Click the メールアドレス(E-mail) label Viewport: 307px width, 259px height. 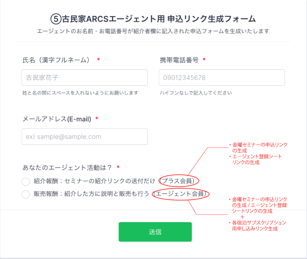(x=57, y=119)
